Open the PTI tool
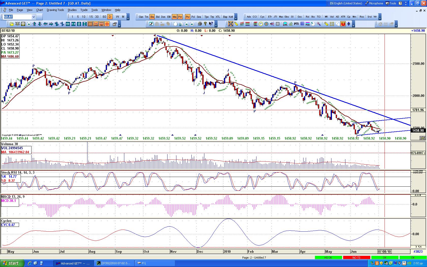Viewport: 427px width, 267px height. pos(296,24)
